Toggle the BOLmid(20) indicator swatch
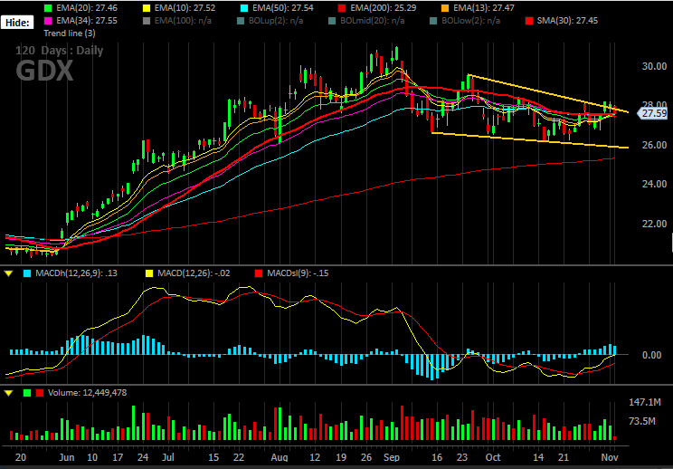This screenshot has width=673, height=469. tap(332, 20)
